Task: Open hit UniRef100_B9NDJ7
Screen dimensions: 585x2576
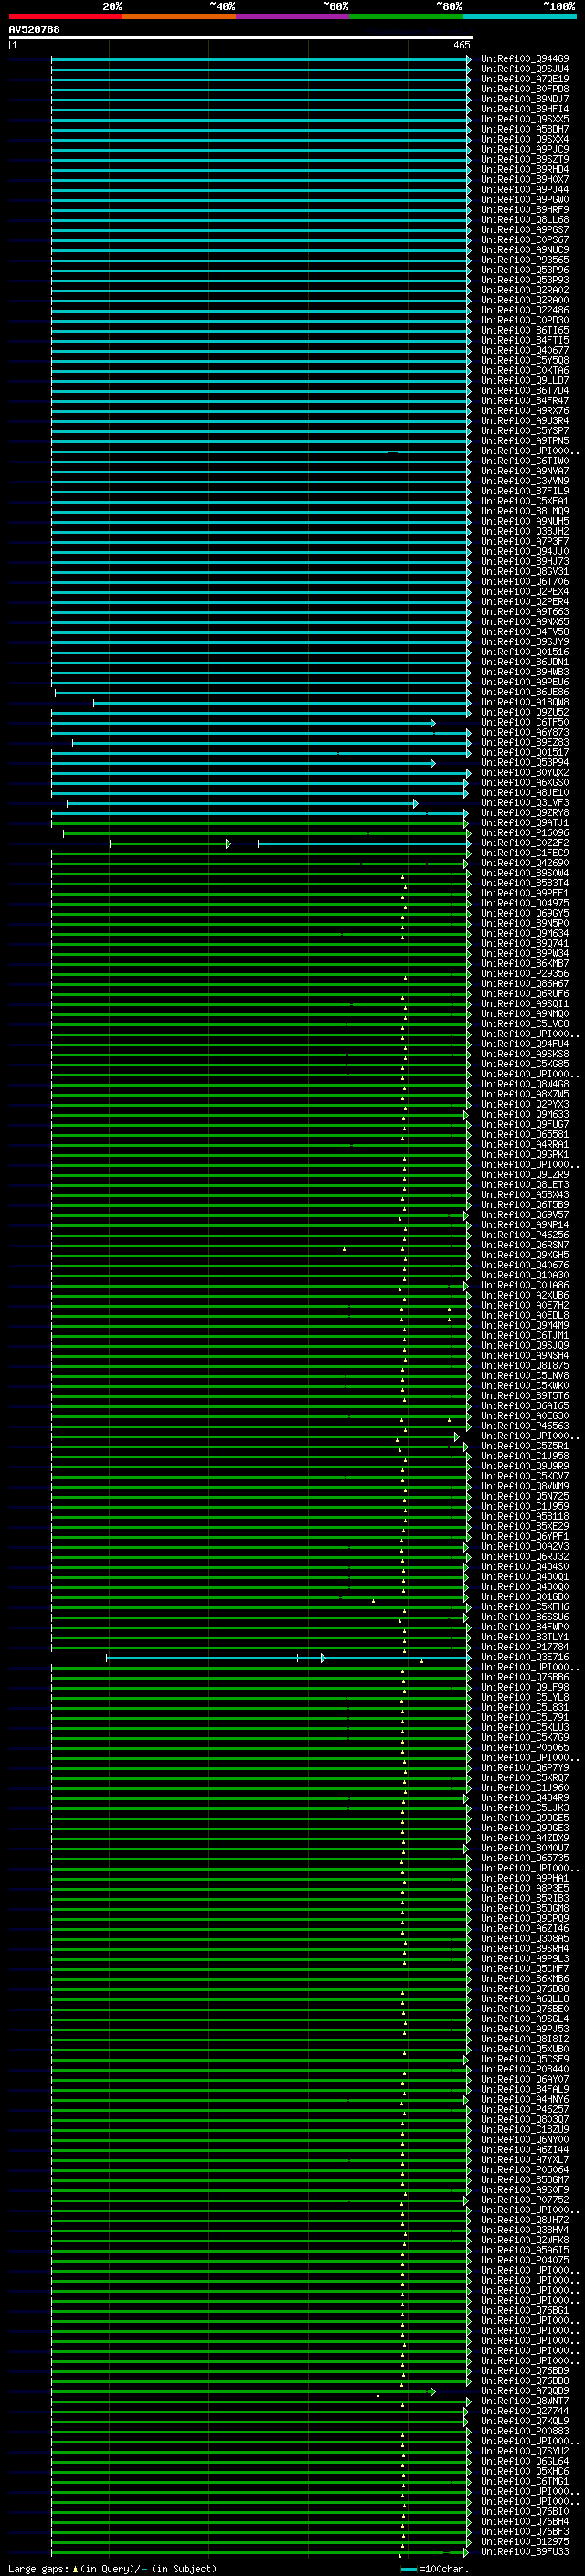Action: tap(525, 99)
